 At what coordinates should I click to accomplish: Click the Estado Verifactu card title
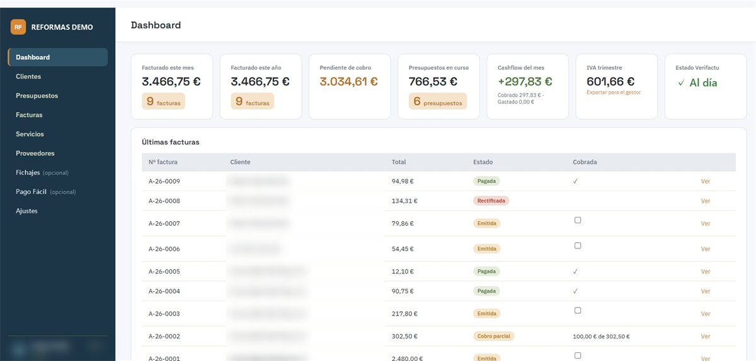click(697, 67)
